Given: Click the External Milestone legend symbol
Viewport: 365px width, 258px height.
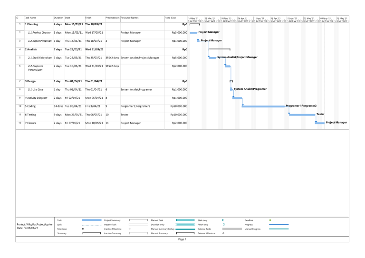Looking at the screenshot, I should (x=223, y=233).
